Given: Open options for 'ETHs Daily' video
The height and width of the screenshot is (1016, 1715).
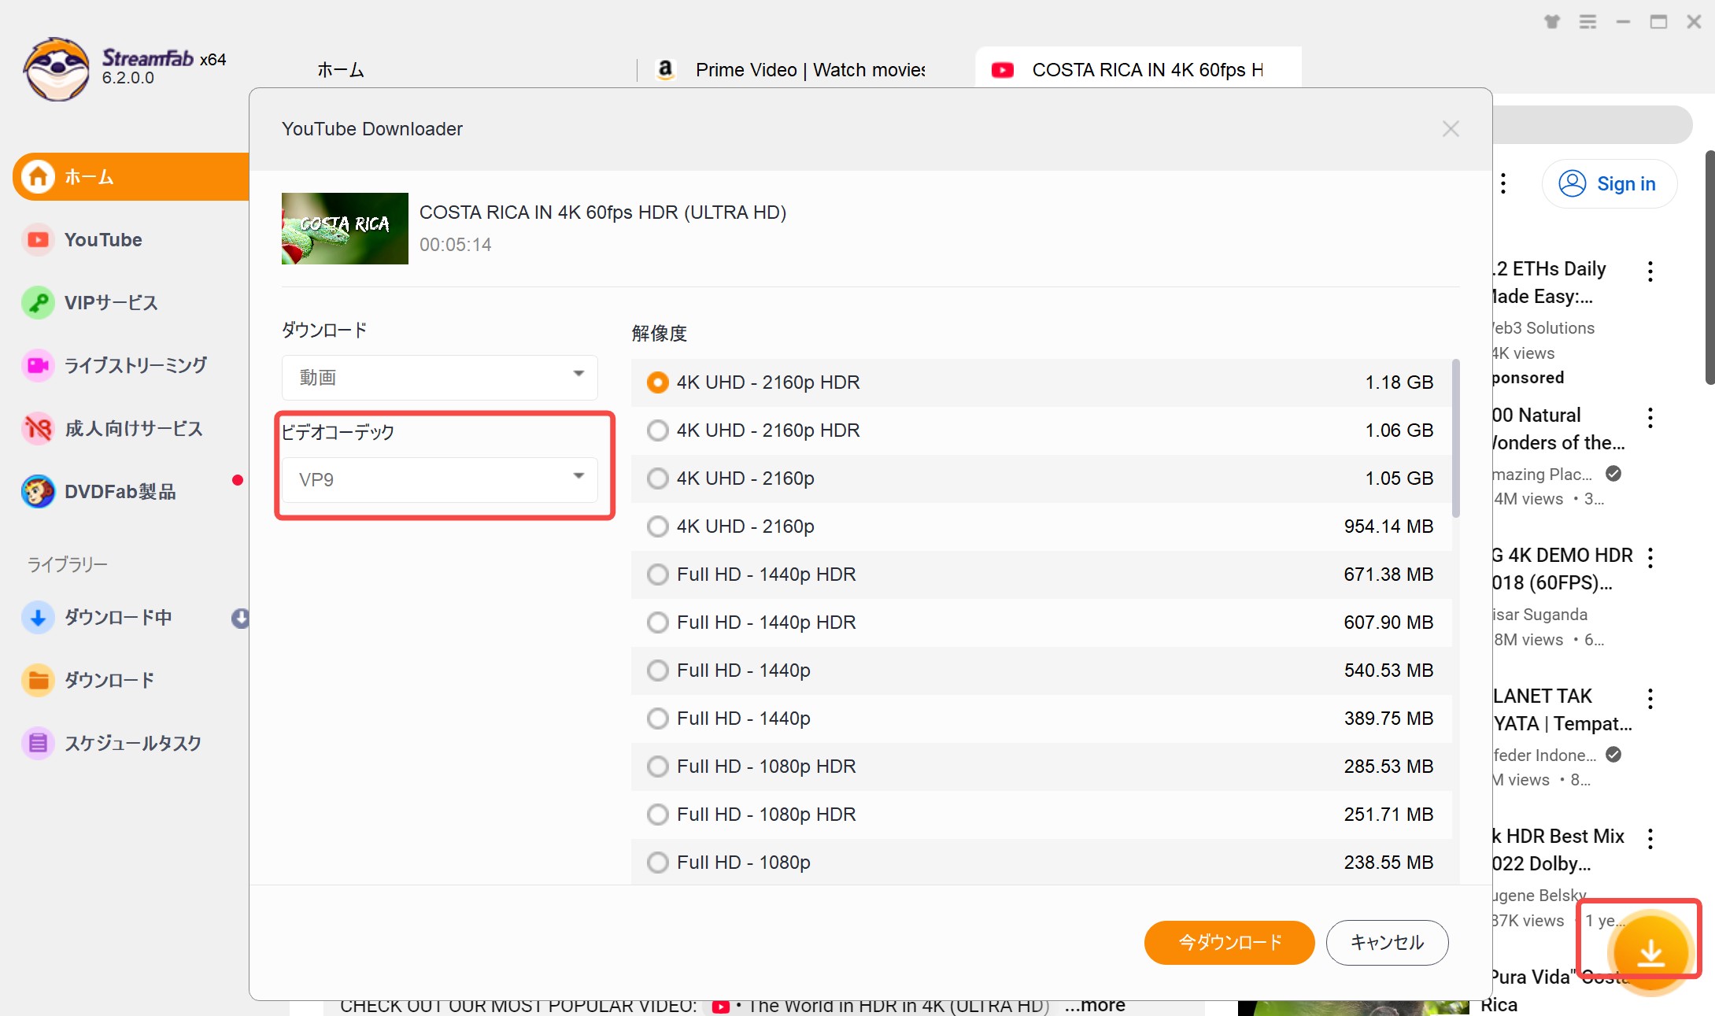Looking at the screenshot, I should click(x=1650, y=272).
